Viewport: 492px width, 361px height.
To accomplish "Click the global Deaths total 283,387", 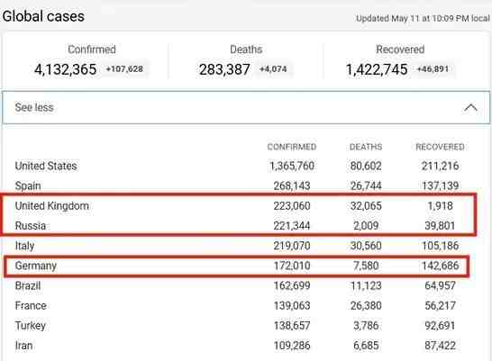I will (224, 69).
